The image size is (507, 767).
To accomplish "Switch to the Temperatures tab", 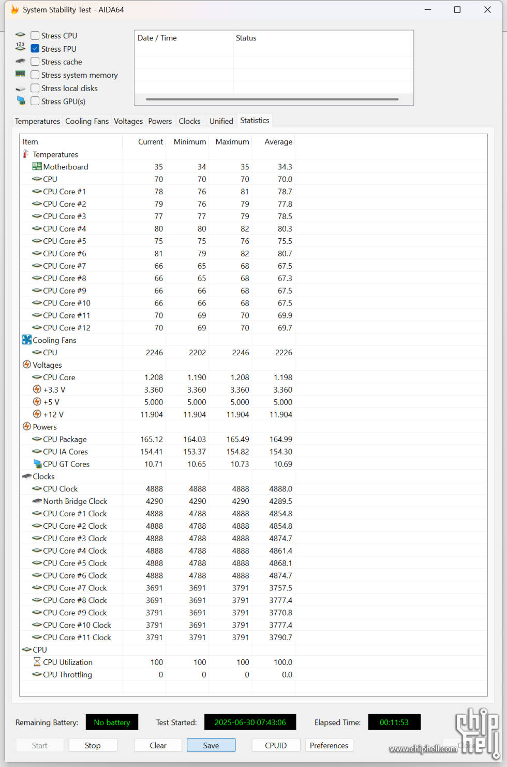I will coord(37,121).
